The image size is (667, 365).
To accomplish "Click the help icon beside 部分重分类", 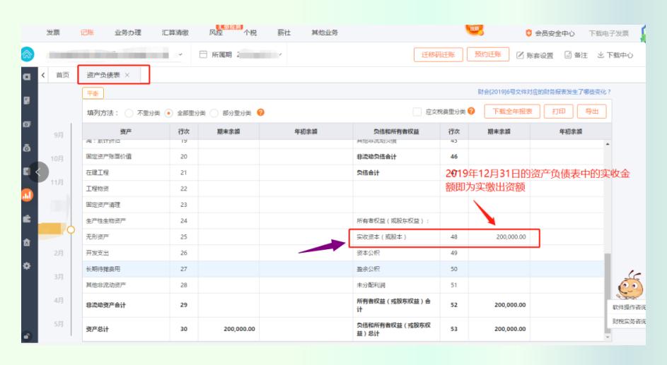I will point(261,112).
